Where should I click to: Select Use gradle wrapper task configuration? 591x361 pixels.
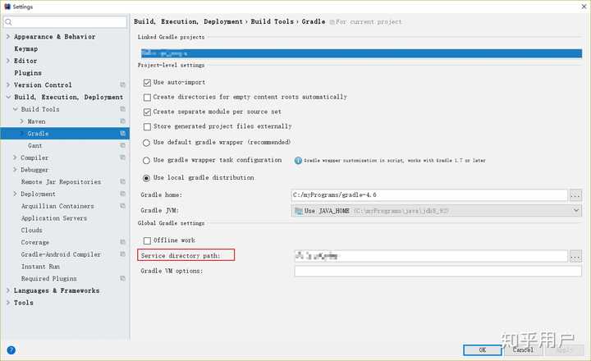coord(146,161)
